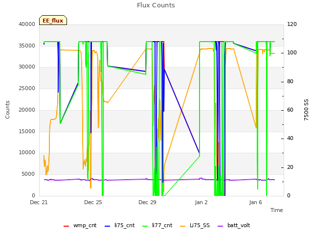Viewport: 313px width, 235px height.
Task: Toggle the batt_volt legend entry
Action: (234, 225)
